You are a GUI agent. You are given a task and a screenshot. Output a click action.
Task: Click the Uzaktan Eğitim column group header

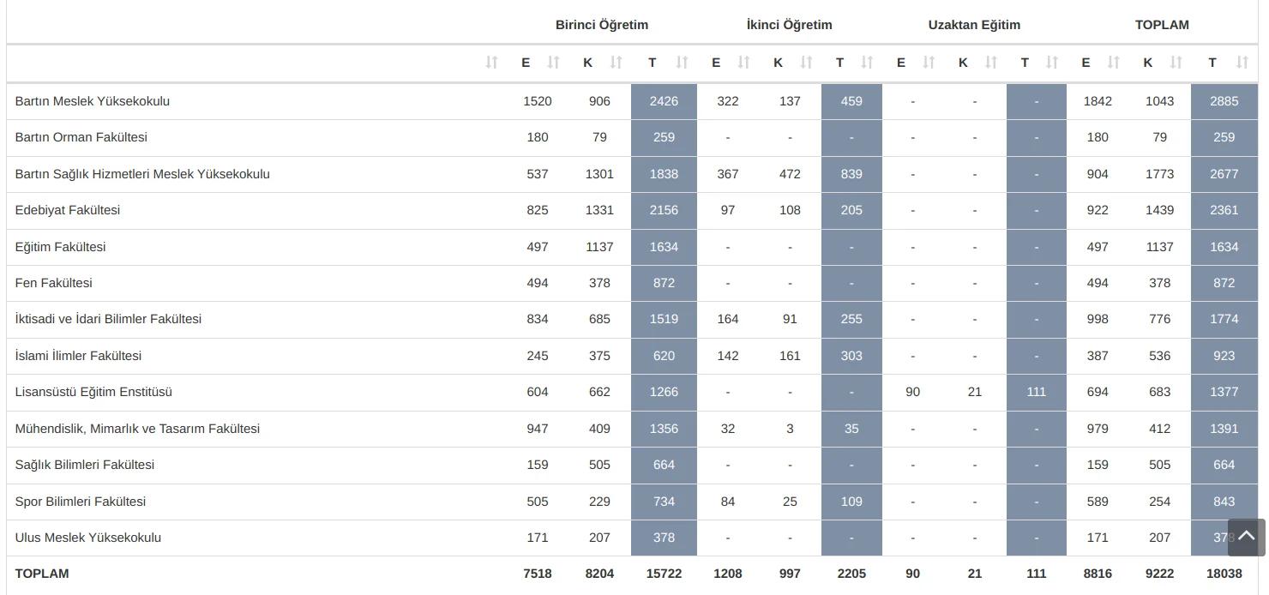pyautogui.click(x=974, y=25)
